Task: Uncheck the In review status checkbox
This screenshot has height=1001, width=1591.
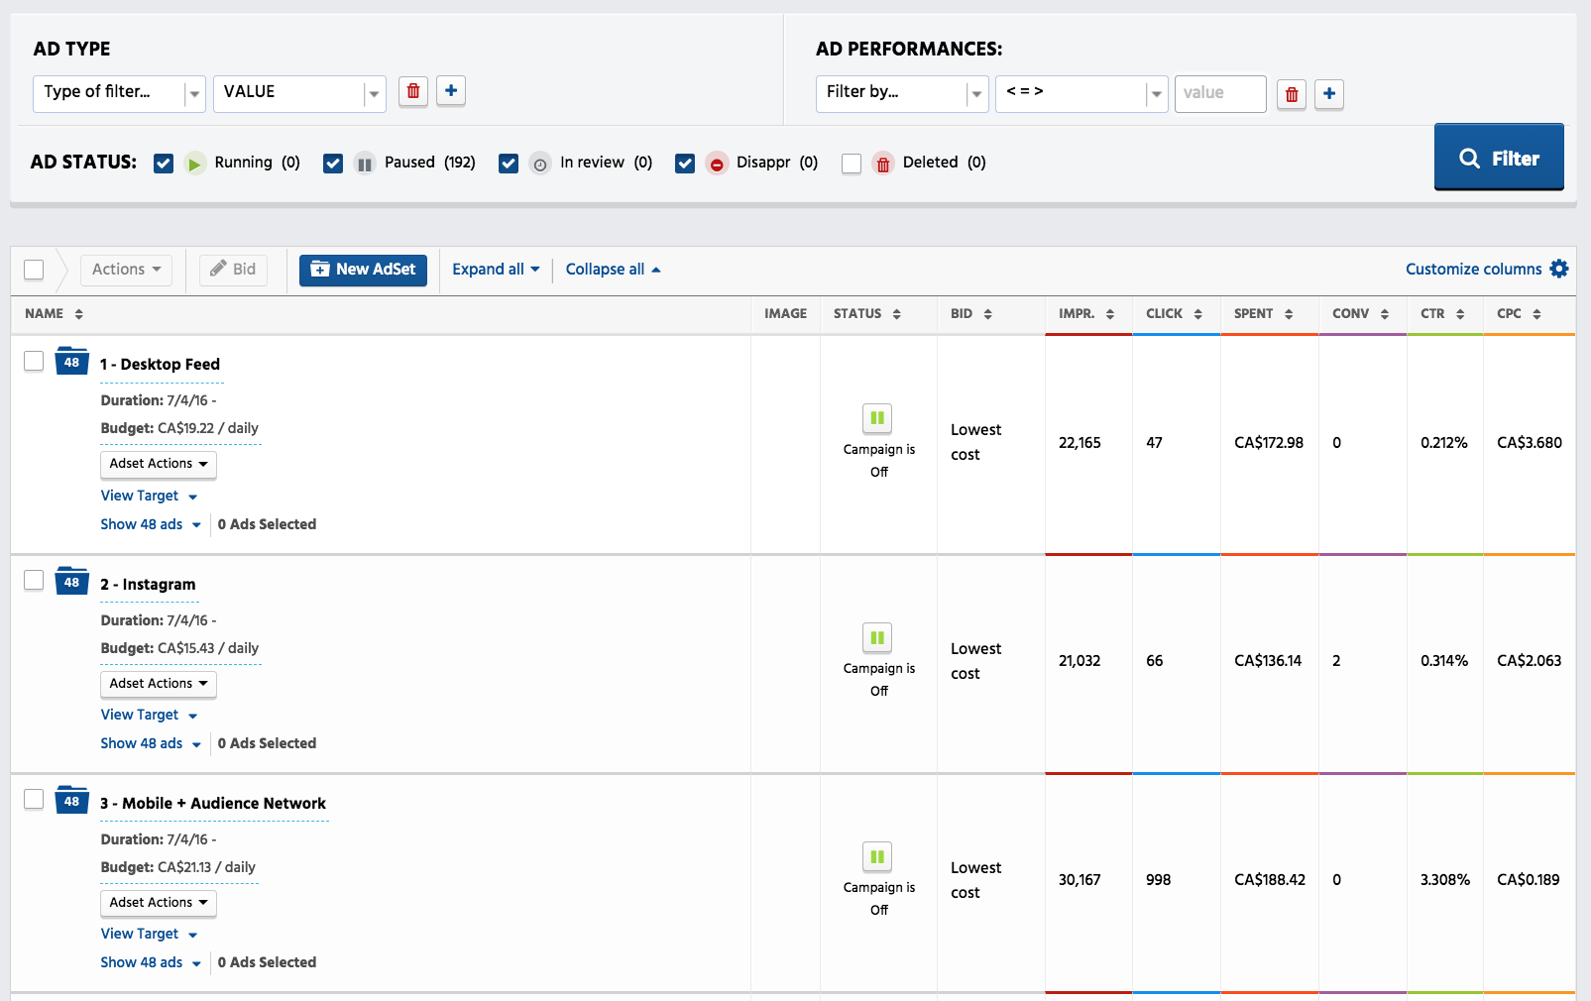Action: click(509, 164)
